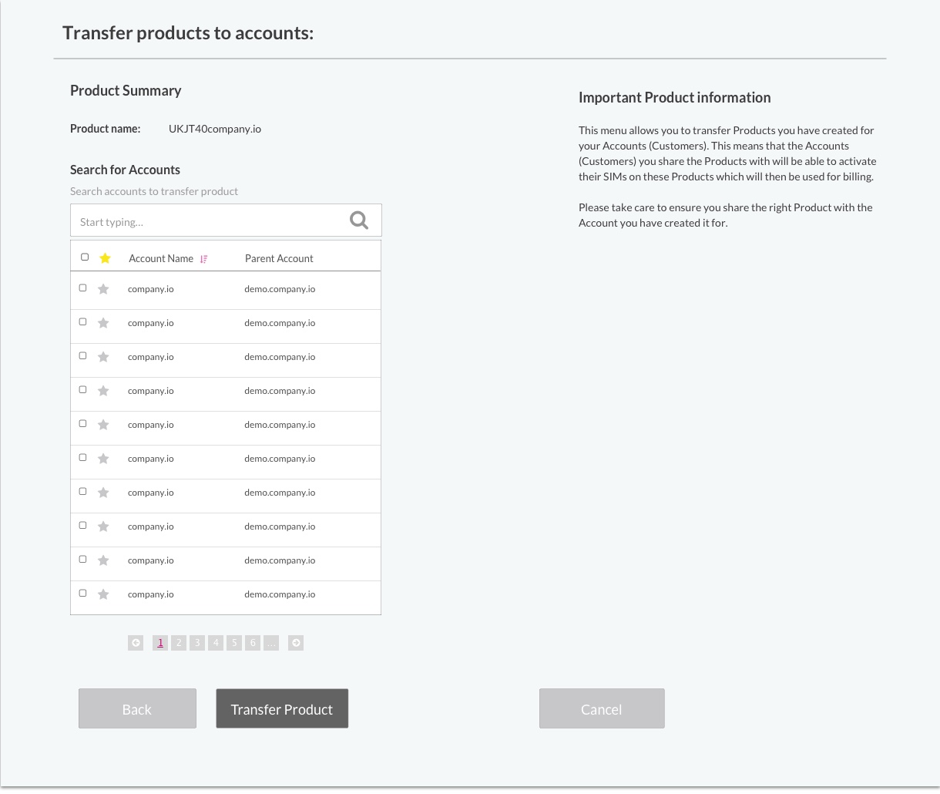Screen dimensions: 940x794
Task: Check the first account row checkbox
Action: [83, 288]
